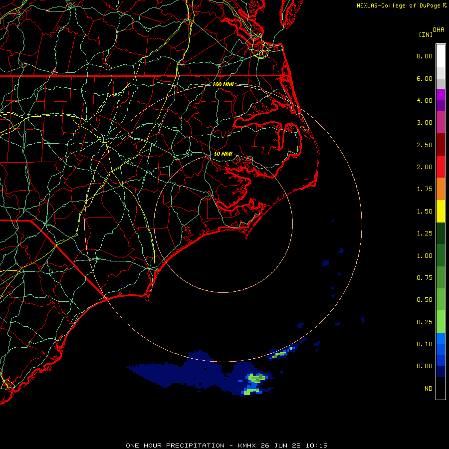Screen dimensions: 449x449
Task: Click the '0.00' scale value
Action: tap(425, 366)
